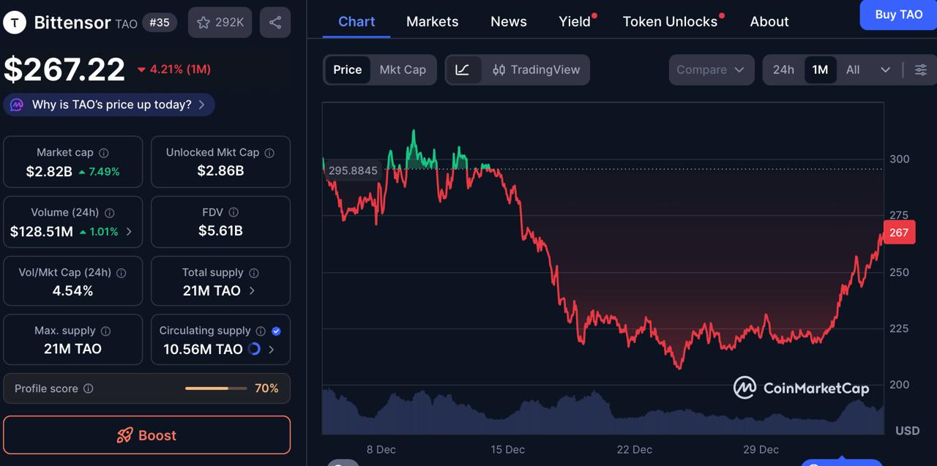Click the Bittensor token logo
Screen dimensions: 937x466
(15, 22)
